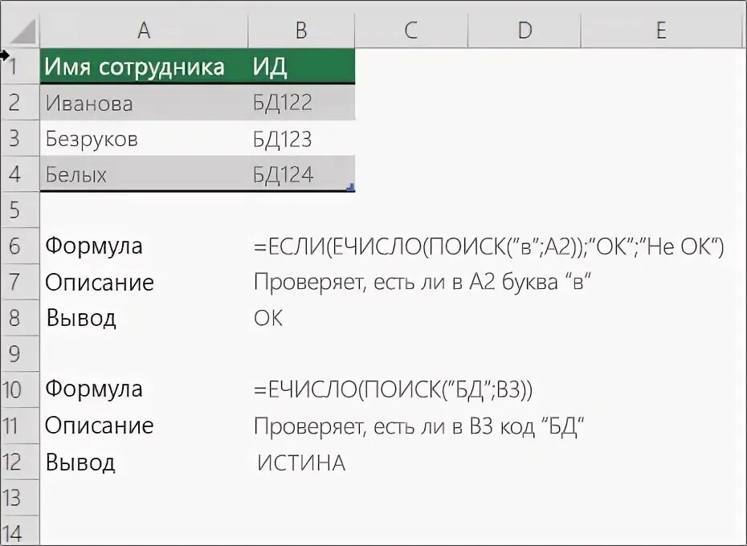Select column E header
The image size is (747, 546).
[661, 31]
